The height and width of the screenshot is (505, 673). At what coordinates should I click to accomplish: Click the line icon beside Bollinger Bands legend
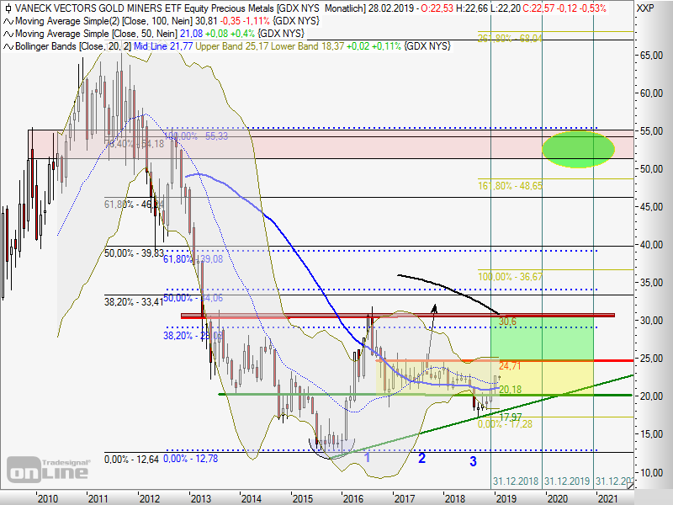tap(8, 46)
